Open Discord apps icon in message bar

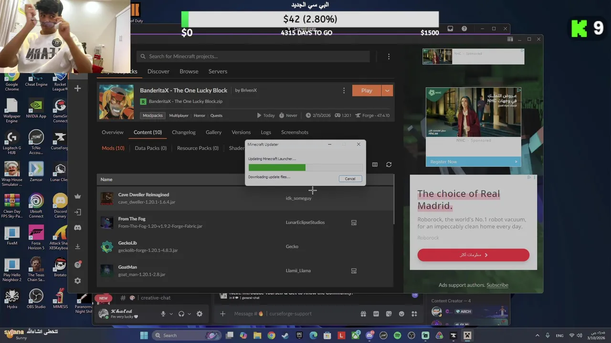coord(414,313)
